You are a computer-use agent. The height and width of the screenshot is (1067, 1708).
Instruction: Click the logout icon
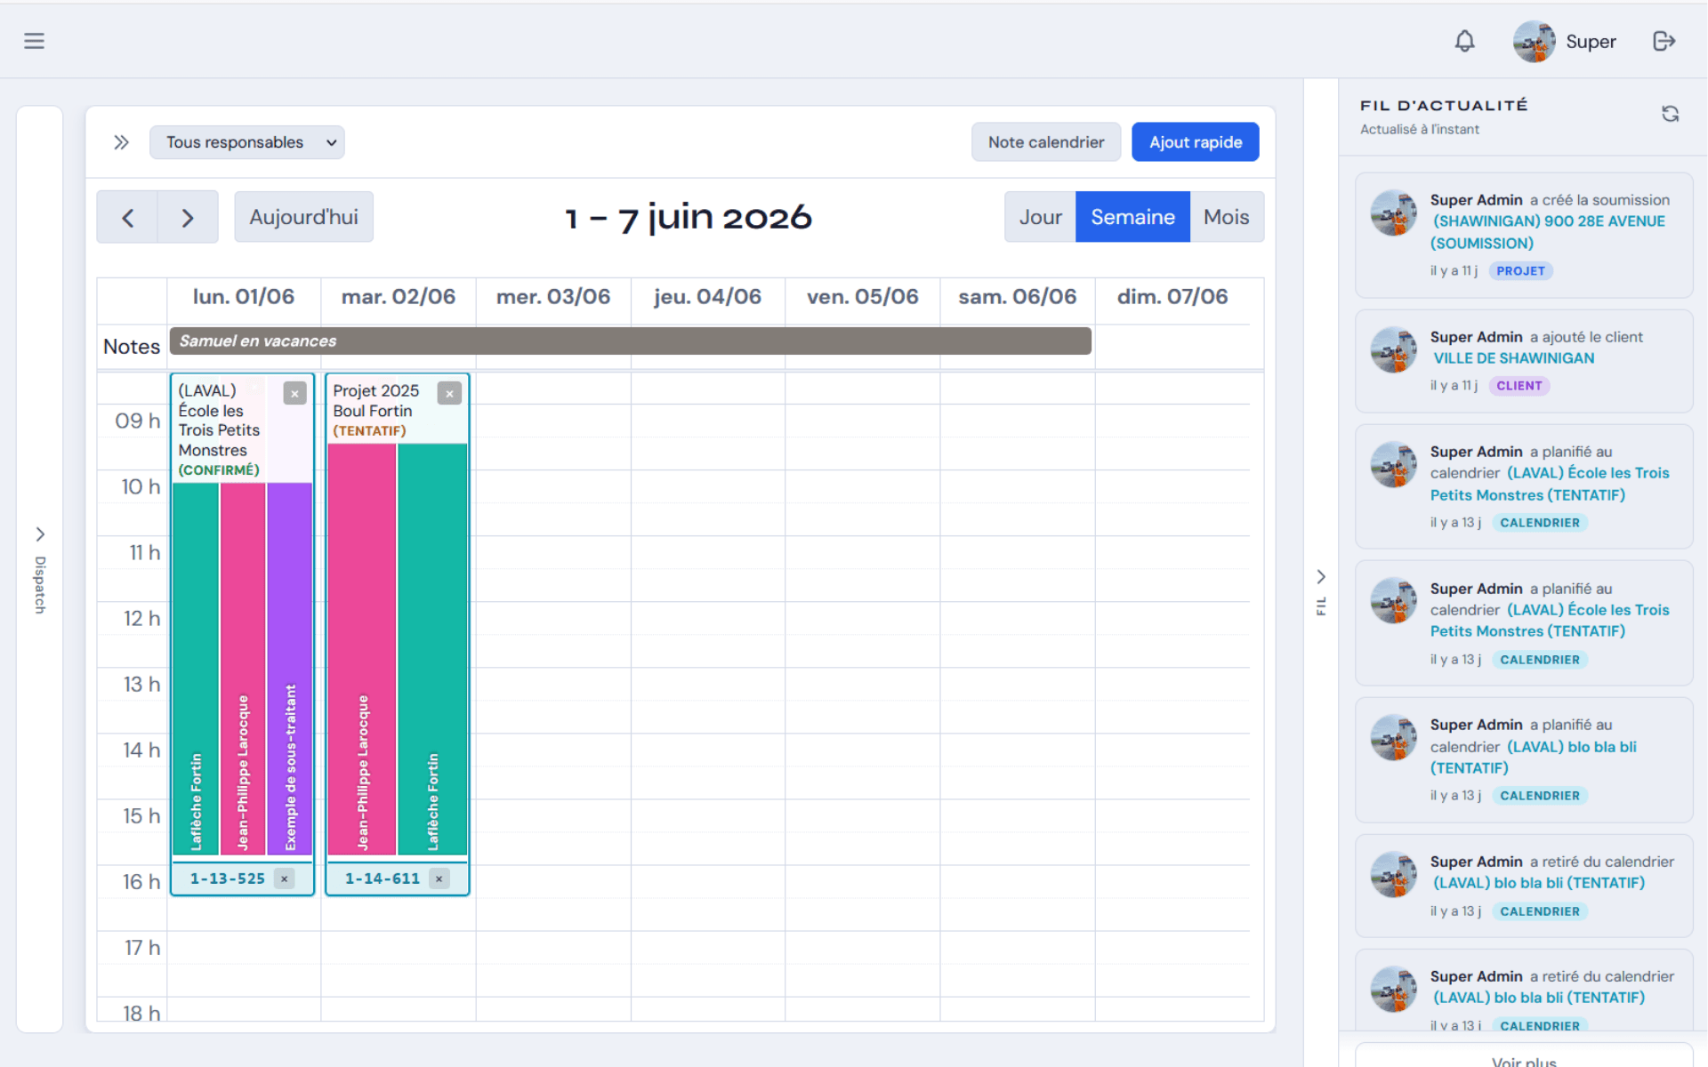[x=1664, y=41]
